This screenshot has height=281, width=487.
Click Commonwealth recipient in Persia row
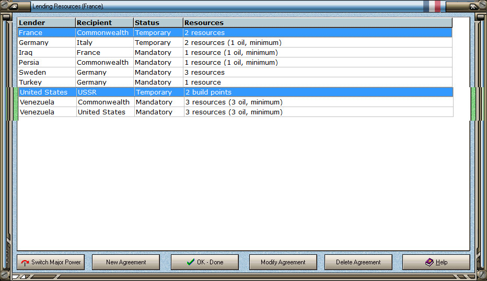point(105,62)
